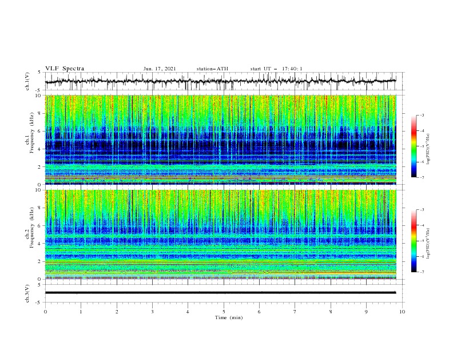Image resolution: width=453 pixels, height=350 pixels.
Task: Click ch.1 colorbar value "-3"
Action: pos(422,115)
